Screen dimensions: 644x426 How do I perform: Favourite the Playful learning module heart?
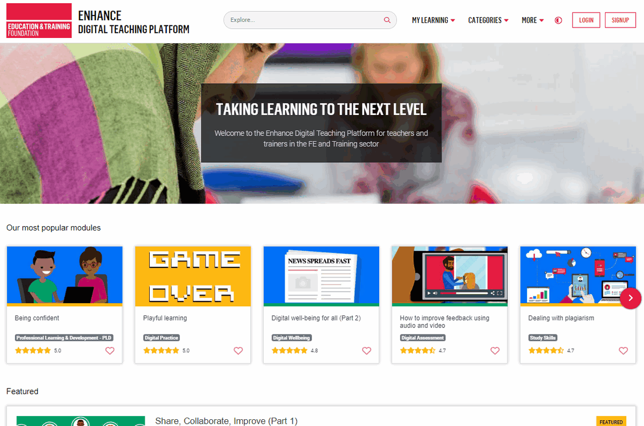pos(238,351)
